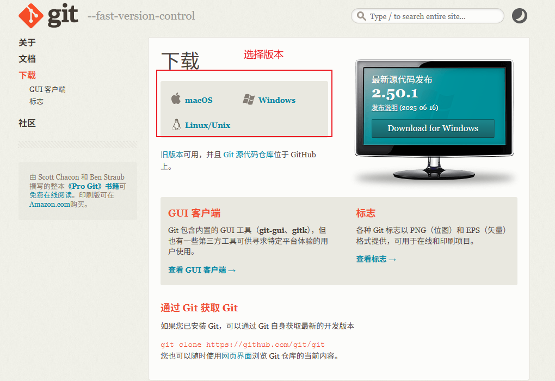Click the Linux penguin icon
Screen dimensions: 555x381
pos(176,124)
